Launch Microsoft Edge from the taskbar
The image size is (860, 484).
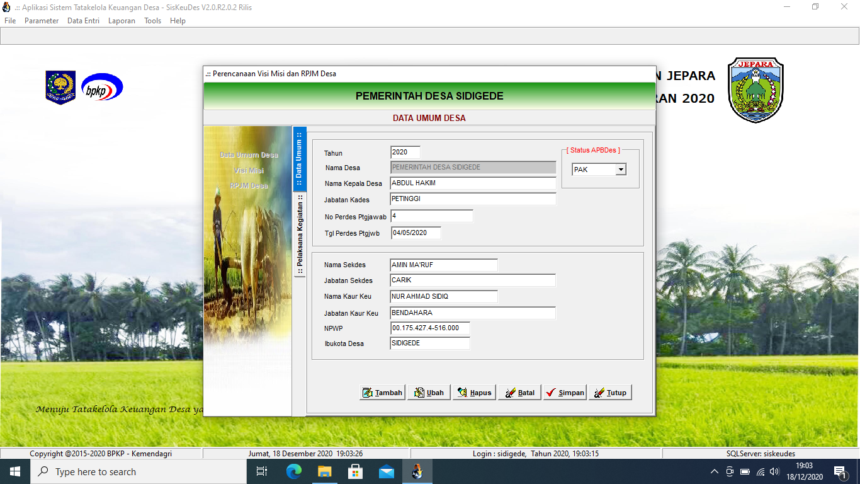294,471
